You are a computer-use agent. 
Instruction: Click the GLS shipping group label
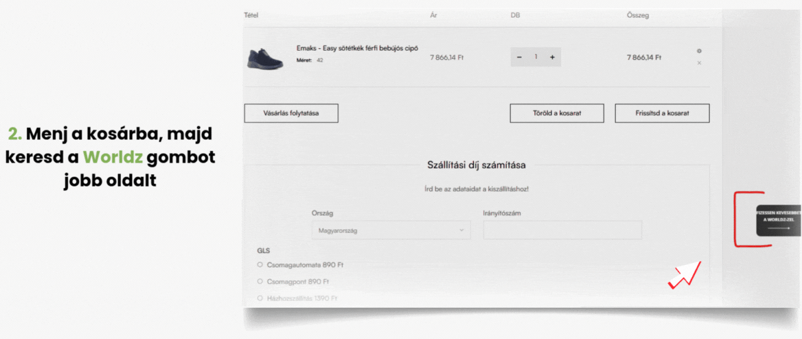pyautogui.click(x=263, y=251)
